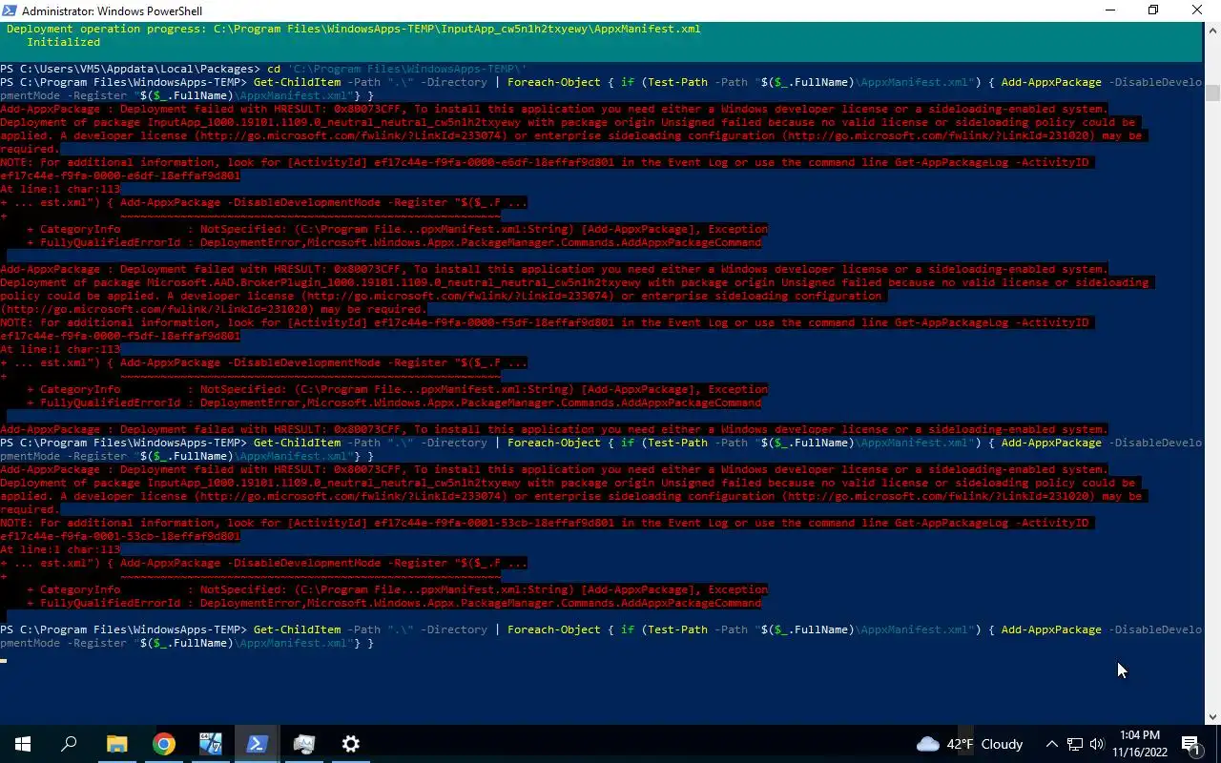
Task: Restore down the PowerShell window
Action: [x=1153, y=10]
